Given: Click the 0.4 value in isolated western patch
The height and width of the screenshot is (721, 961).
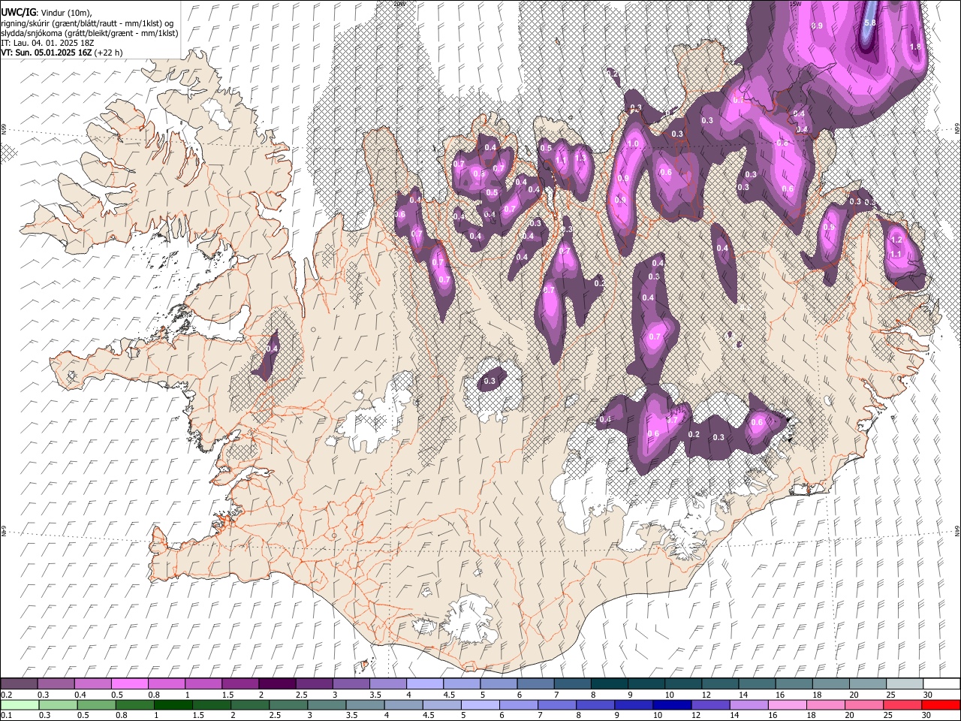Looking at the screenshot, I should pos(273,348).
